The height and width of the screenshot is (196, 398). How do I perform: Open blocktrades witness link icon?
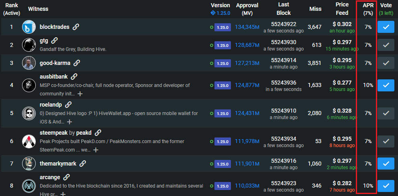pyautogui.click(x=76, y=27)
